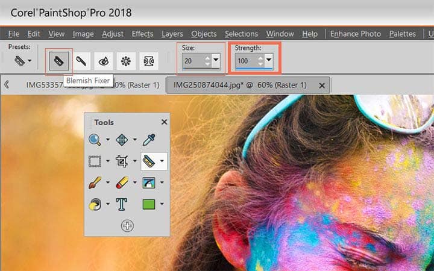Expand the Makeover tool flyout arrow

pyautogui.click(x=162, y=161)
